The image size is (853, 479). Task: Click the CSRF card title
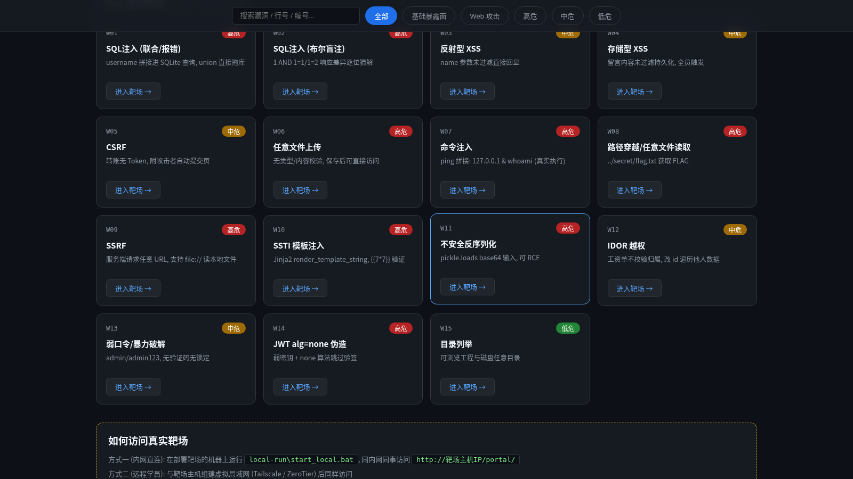pos(116,147)
